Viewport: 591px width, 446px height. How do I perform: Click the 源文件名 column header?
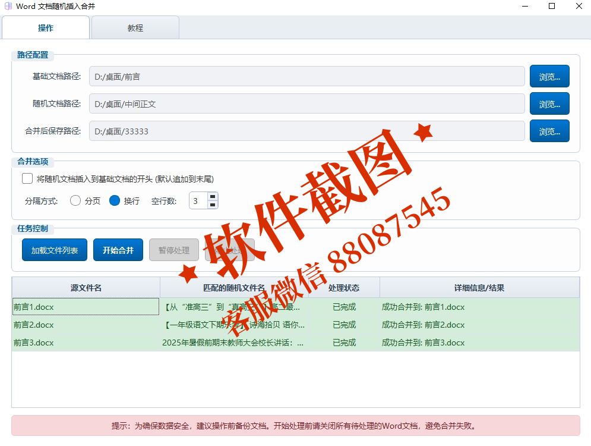(x=86, y=288)
